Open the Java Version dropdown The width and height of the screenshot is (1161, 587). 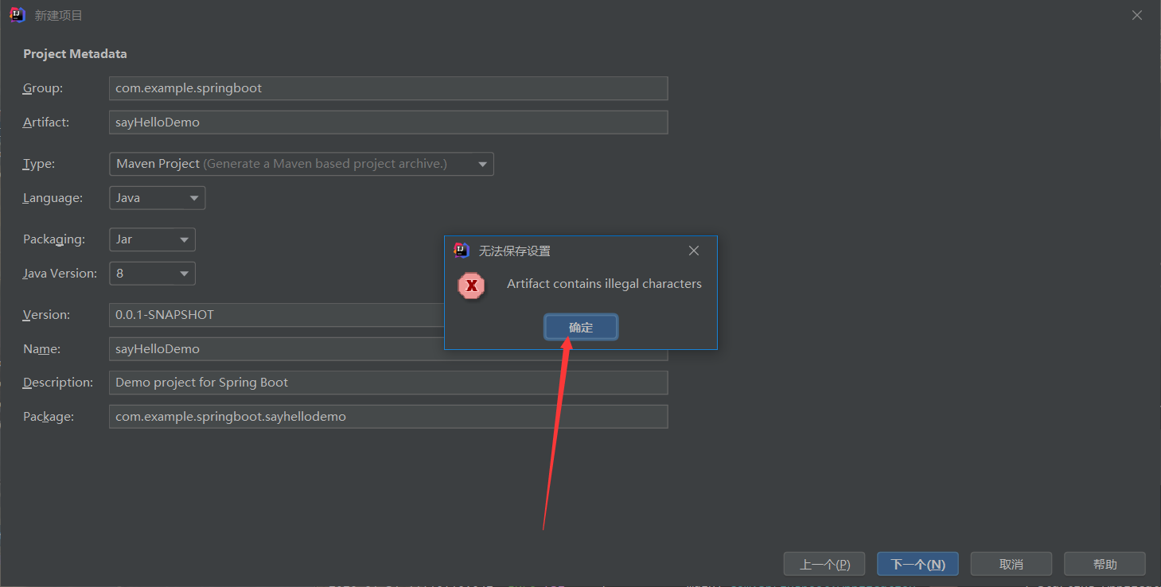[x=152, y=274]
